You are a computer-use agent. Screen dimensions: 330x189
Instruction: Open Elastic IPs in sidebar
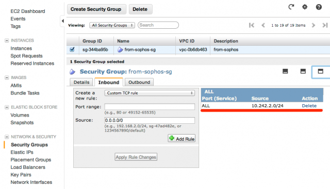click(22, 153)
